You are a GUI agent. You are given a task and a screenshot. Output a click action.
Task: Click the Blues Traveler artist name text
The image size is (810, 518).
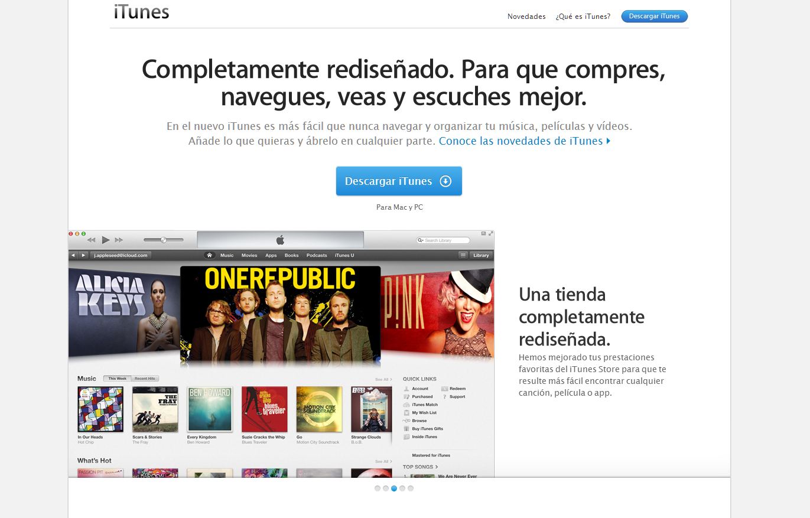pyautogui.click(x=255, y=442)
